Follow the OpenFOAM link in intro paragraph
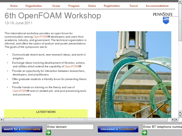This screenshot has width=182, height=136. tap(41, 37)
